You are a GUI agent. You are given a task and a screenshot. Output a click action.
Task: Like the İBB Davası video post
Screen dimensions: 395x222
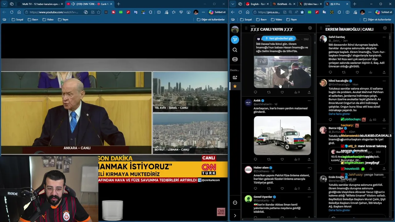point(282,92)
